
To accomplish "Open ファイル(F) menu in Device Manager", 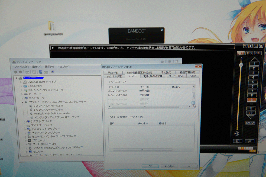I will pyautogui.click(x=21, y=67).
